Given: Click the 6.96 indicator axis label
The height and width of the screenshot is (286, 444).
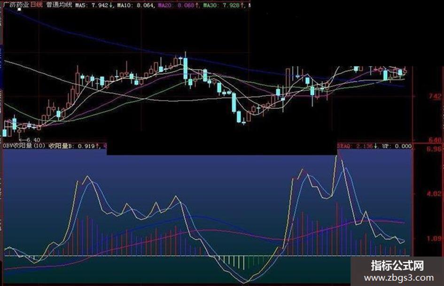Looking at the screenshot, I should click(435, 149).
